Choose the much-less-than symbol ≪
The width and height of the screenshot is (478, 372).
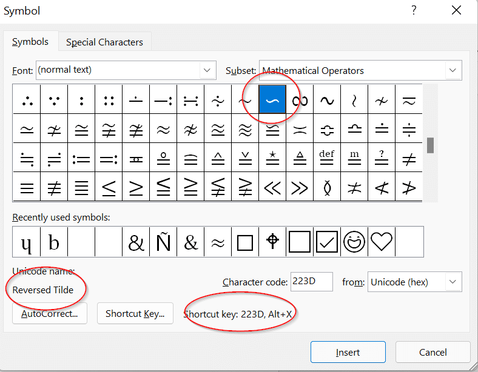pos(273,188)
